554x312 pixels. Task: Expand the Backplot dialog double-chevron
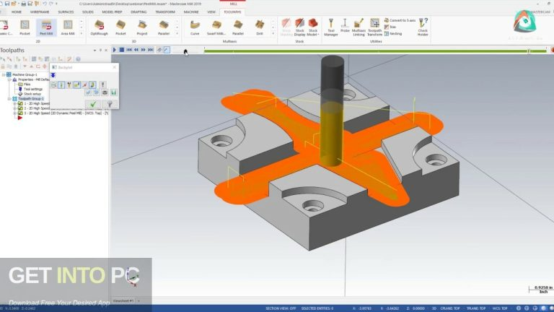(x=53, y=74)
